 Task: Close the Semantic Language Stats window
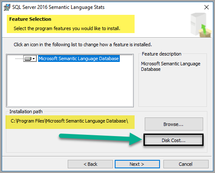pos(207,7)
